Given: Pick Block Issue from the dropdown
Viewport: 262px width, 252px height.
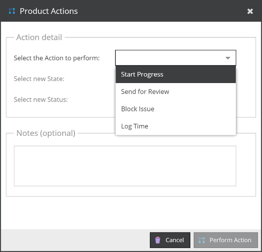Looking at the screenshot, I should 138,109.
